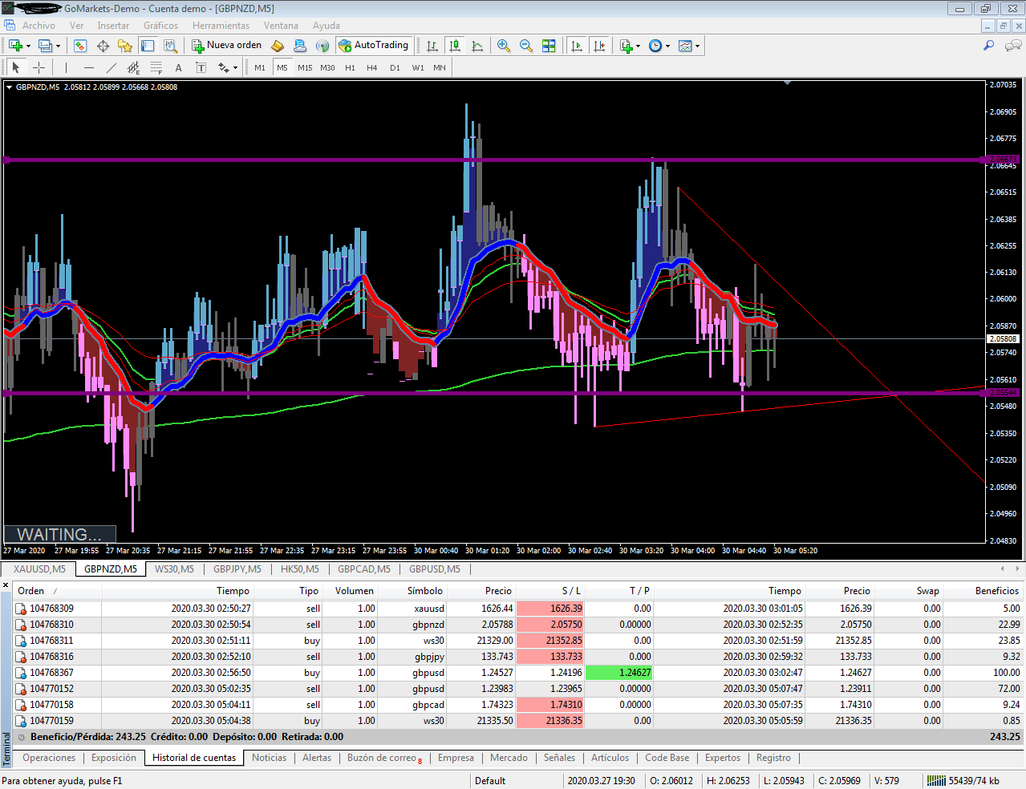Zoom in on the chart
1026x789 pixels.
pyautogui.click(x=504, y=46)
